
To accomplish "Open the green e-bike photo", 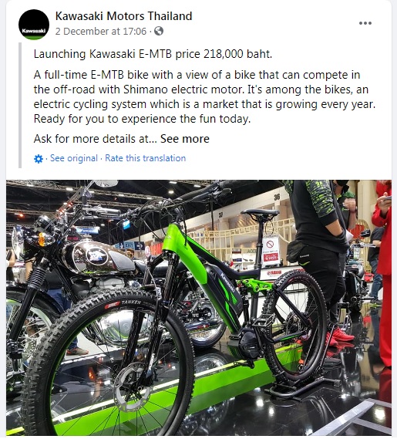I will pyautogui.click(x=199, y=307).
